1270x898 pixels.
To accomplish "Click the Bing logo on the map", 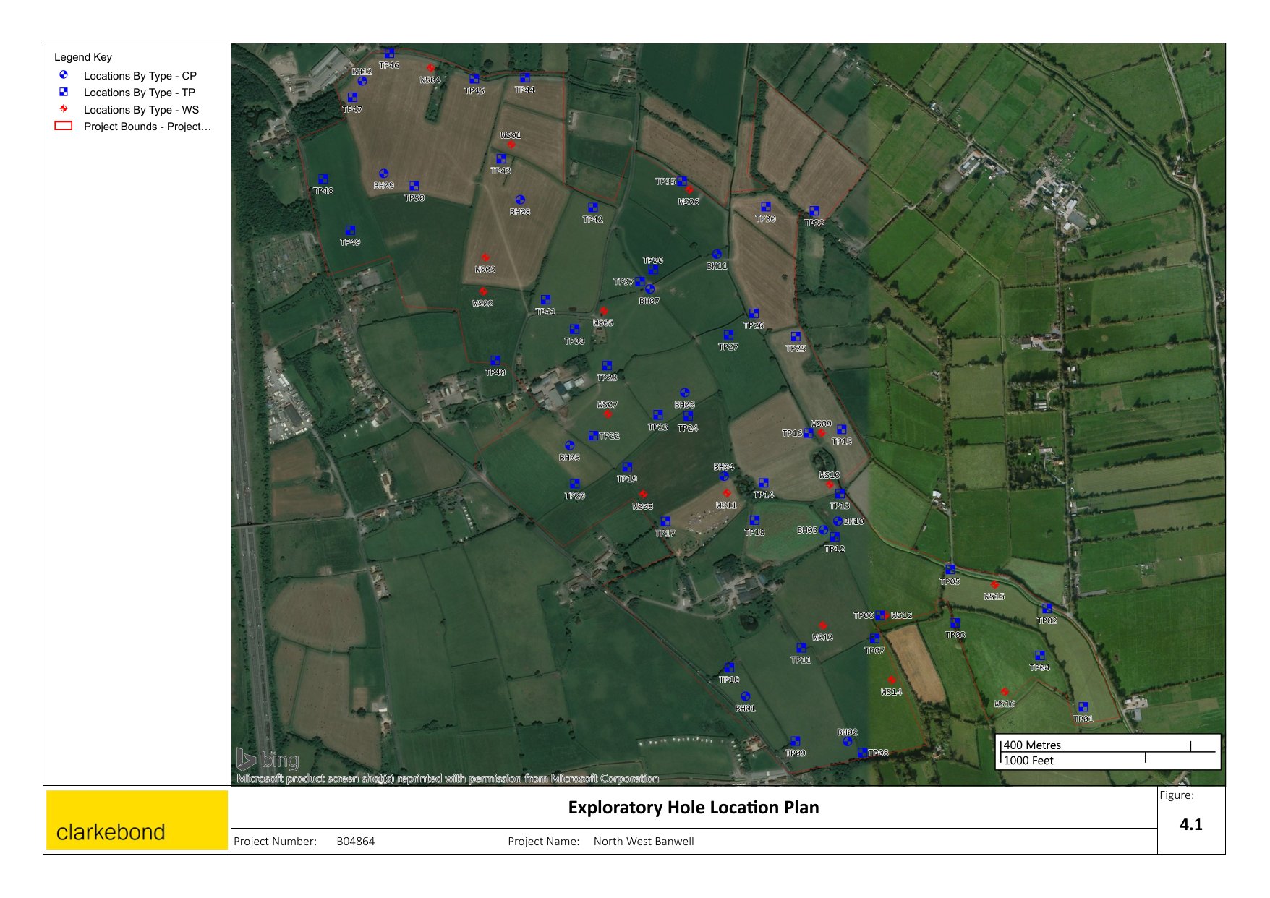I will [268, 760].
